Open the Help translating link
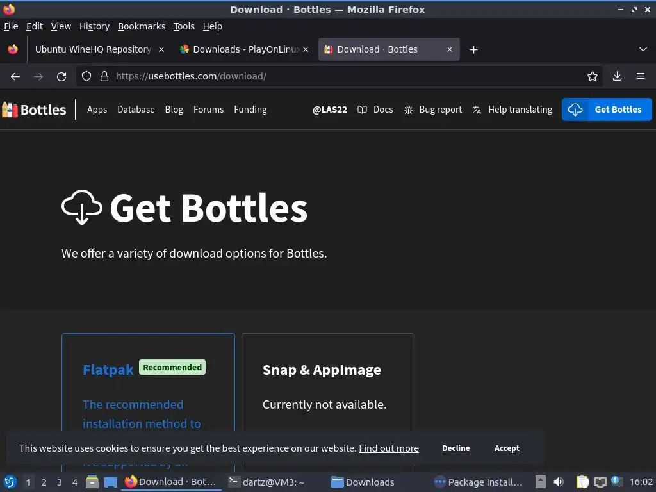656x492 pixels. coord(512,110)
